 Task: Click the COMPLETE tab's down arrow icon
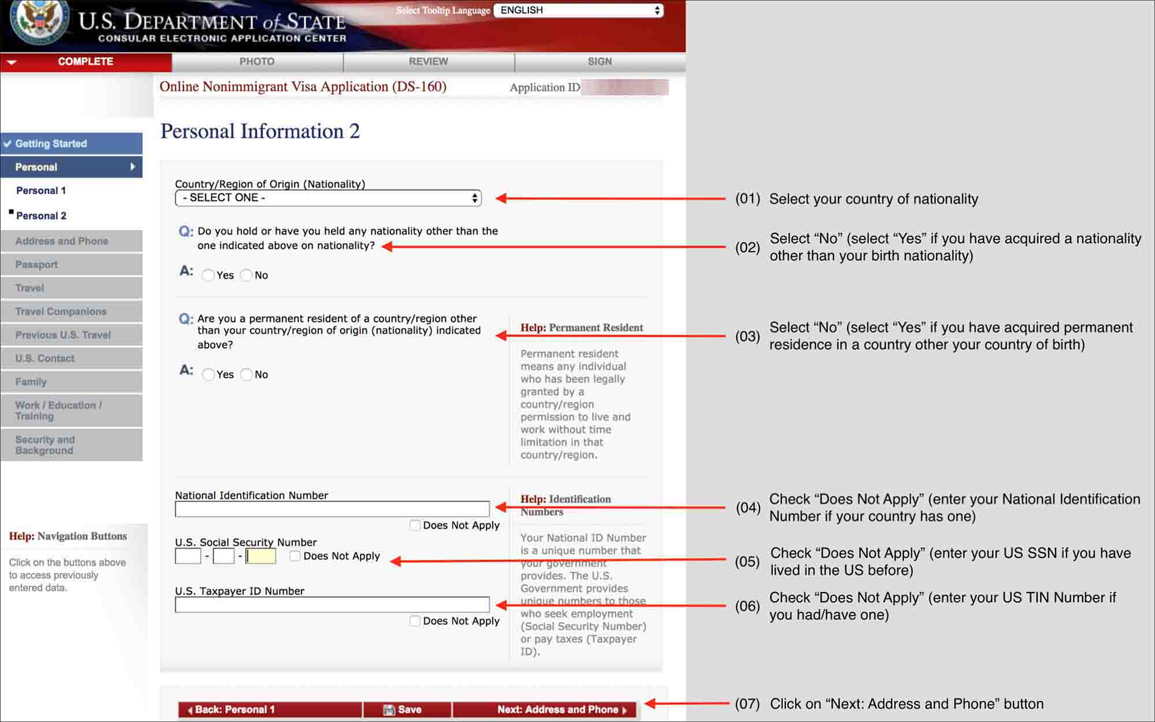tap(12, 62)
